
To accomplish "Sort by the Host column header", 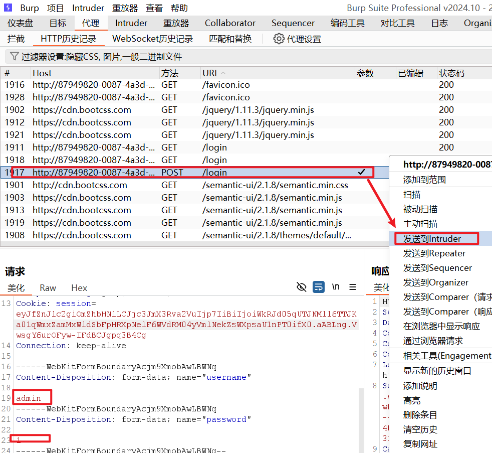I will point(95,73).
